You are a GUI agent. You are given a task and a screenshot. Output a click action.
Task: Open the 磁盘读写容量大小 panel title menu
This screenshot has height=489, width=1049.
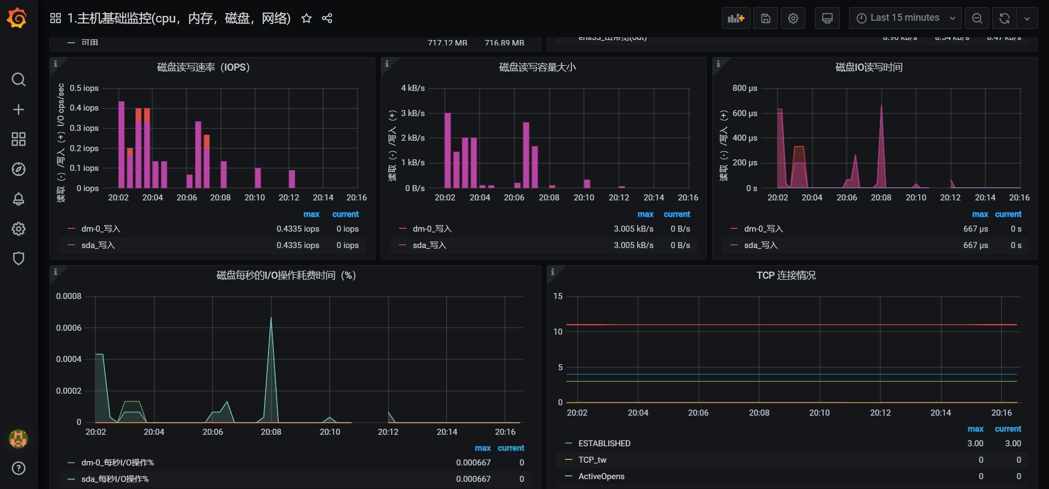537,67
